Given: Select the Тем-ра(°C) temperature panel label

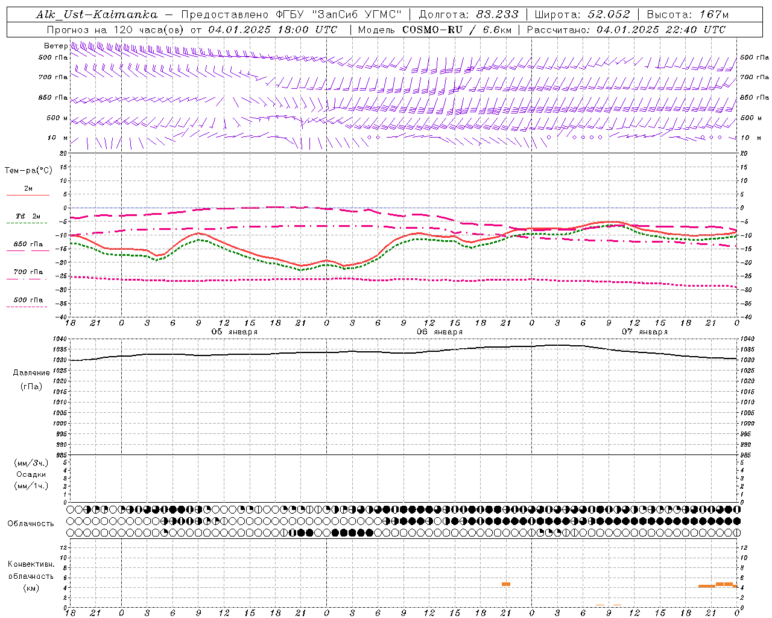Looking at the screenshot, I should point(28,171).
